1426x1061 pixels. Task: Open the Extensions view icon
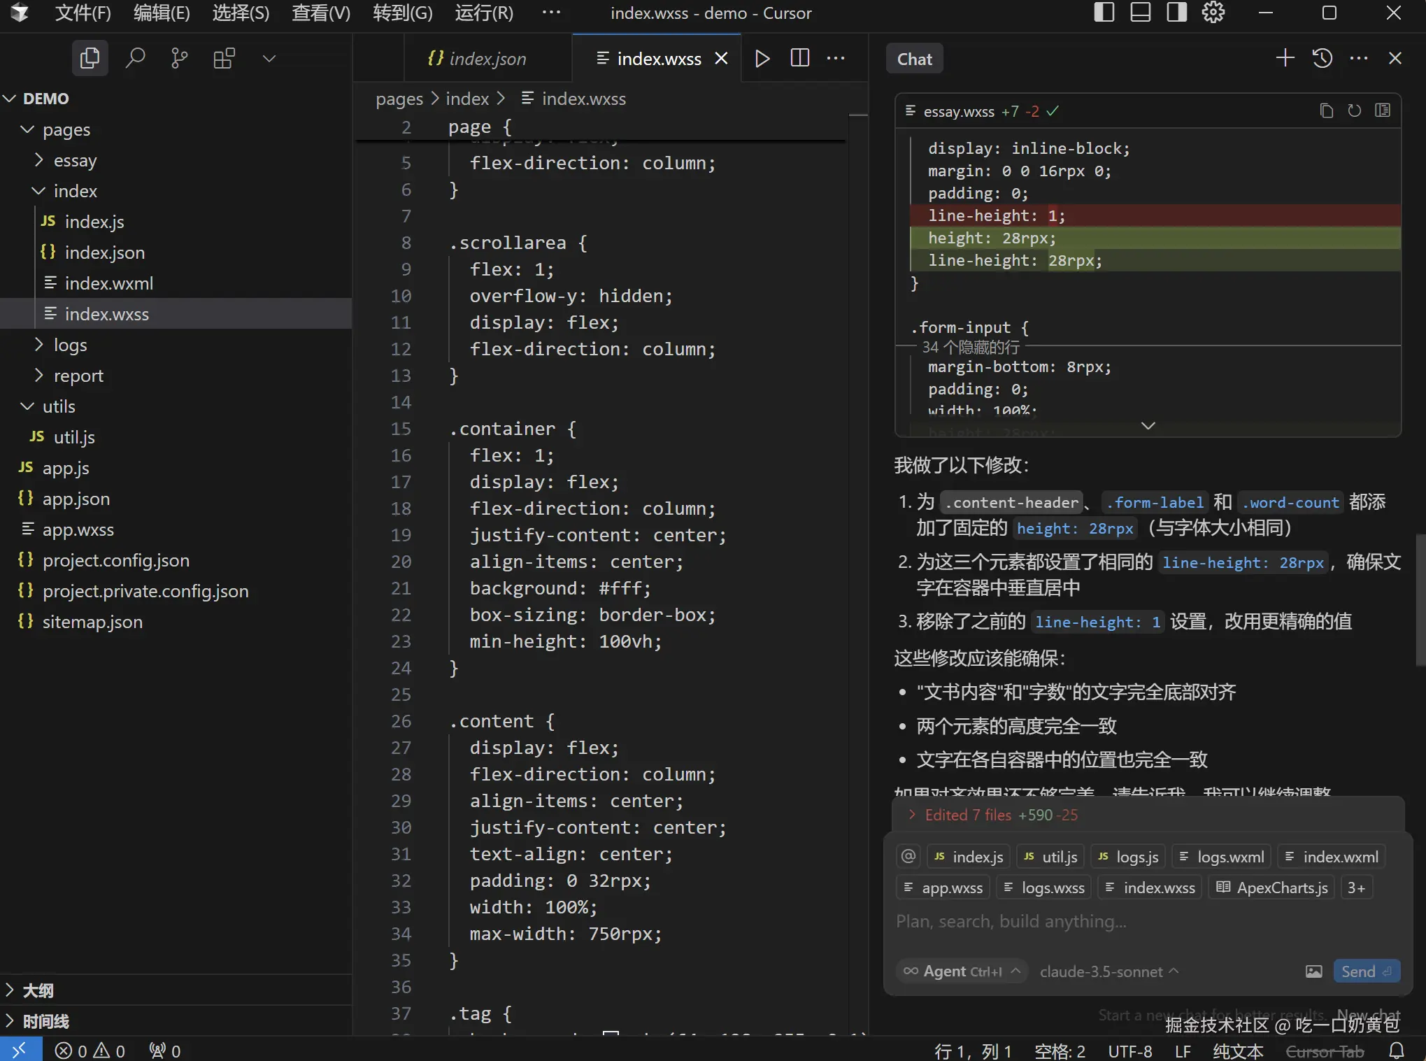[x=224, y=58]
